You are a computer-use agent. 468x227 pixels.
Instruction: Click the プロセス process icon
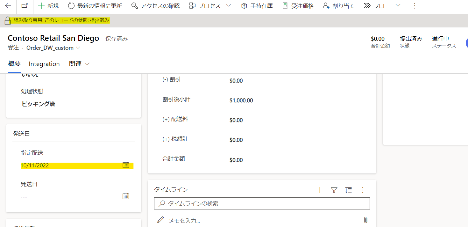click(192, 6)
